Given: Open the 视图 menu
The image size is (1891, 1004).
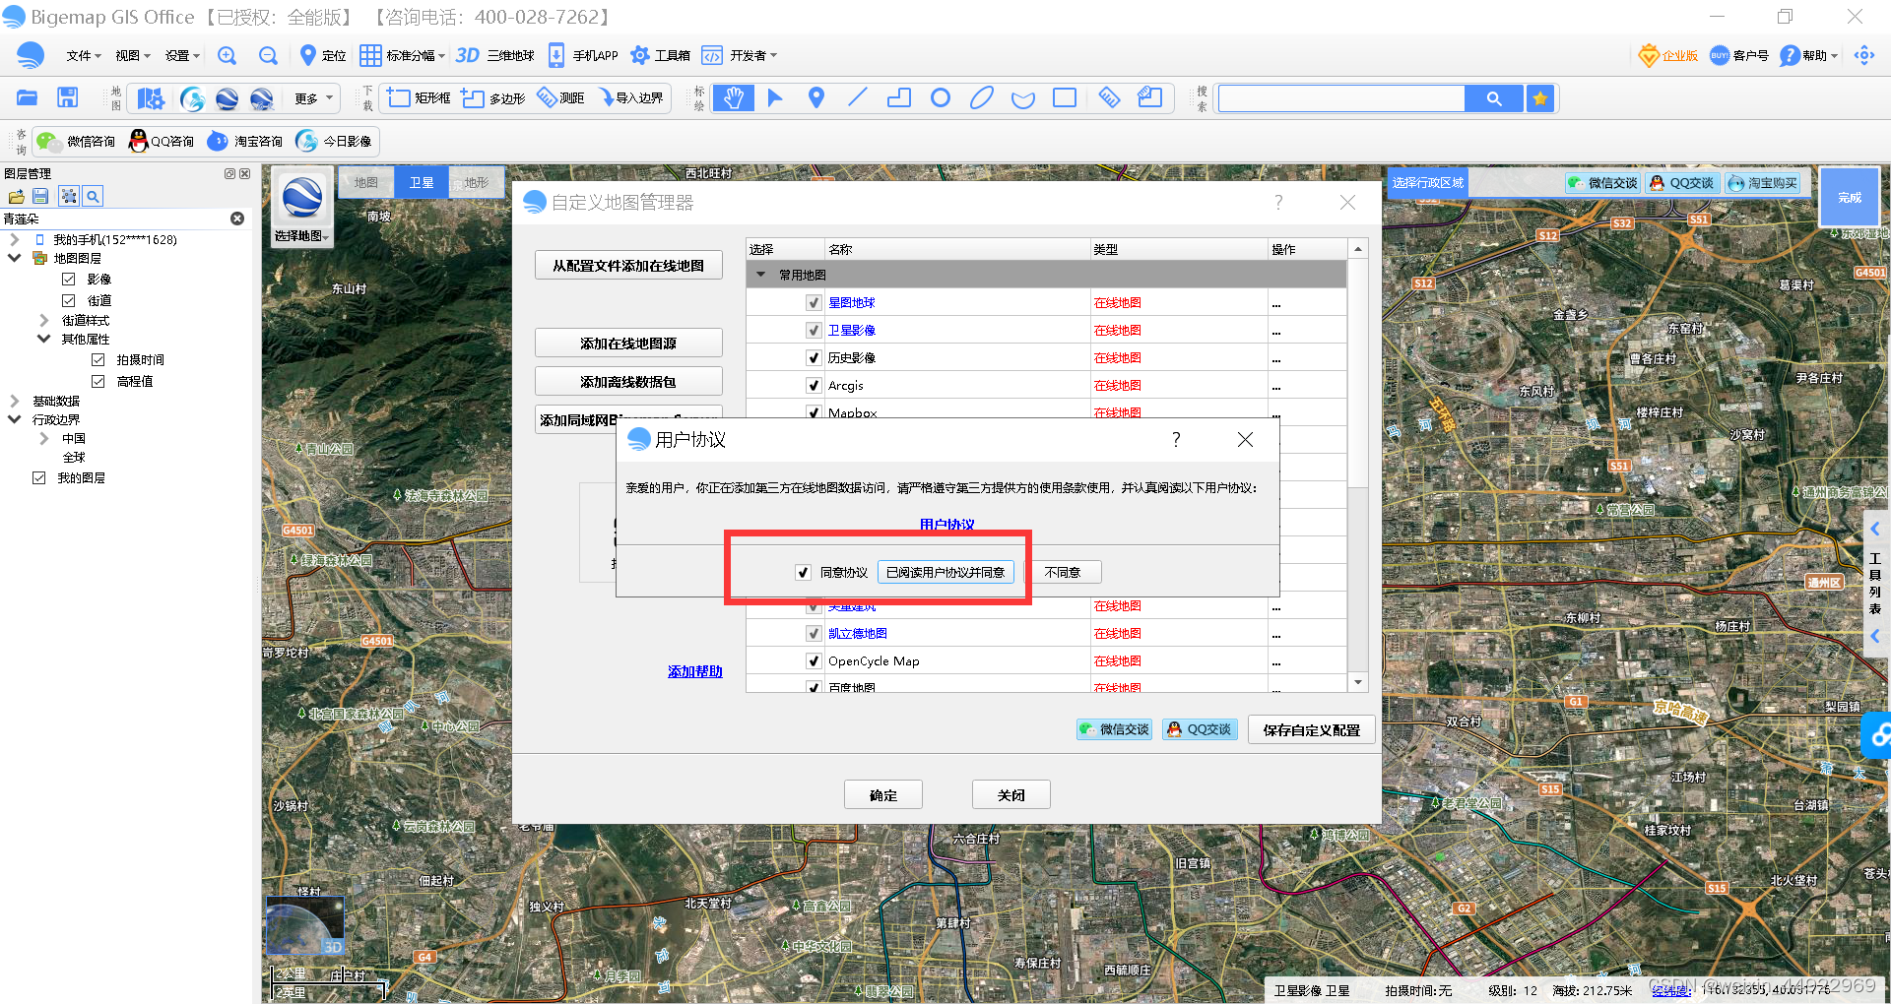Looking at the screenshot, I should (x=133, y=56).
